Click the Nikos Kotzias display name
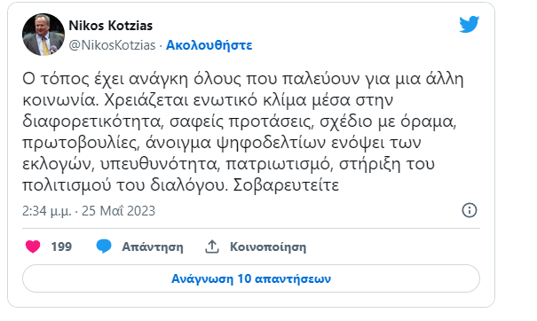537x321 pixels. point(111,26)
